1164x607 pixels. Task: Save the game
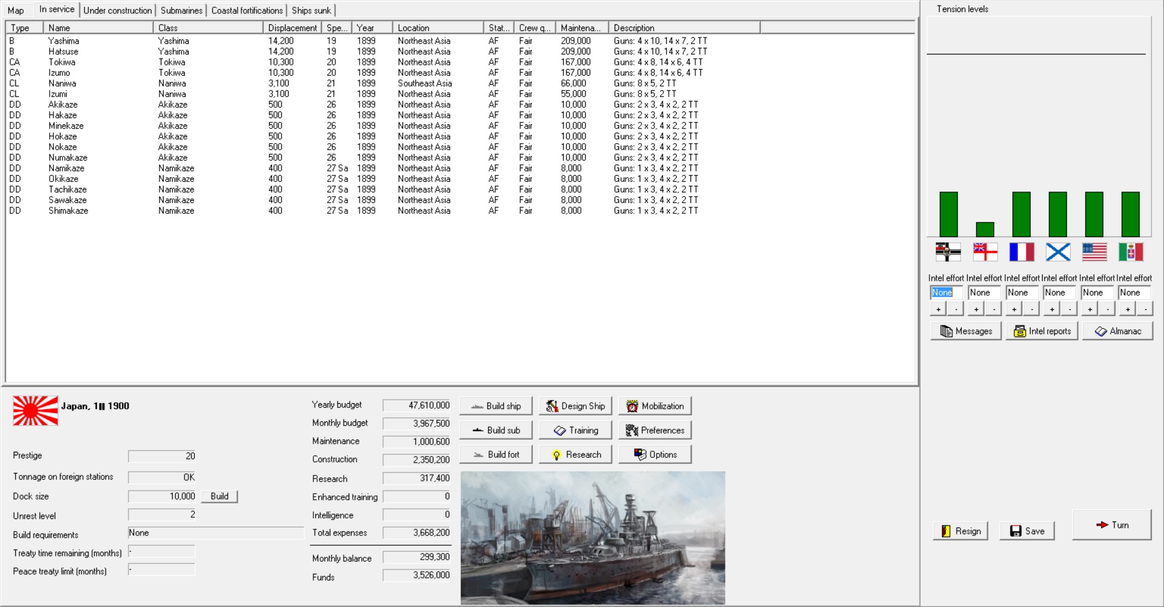(x=1027, y=531)
